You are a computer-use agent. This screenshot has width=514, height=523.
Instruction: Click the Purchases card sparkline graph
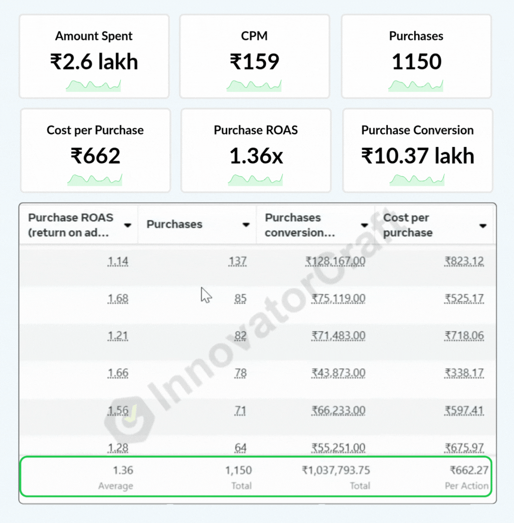[x=415, y=86]
